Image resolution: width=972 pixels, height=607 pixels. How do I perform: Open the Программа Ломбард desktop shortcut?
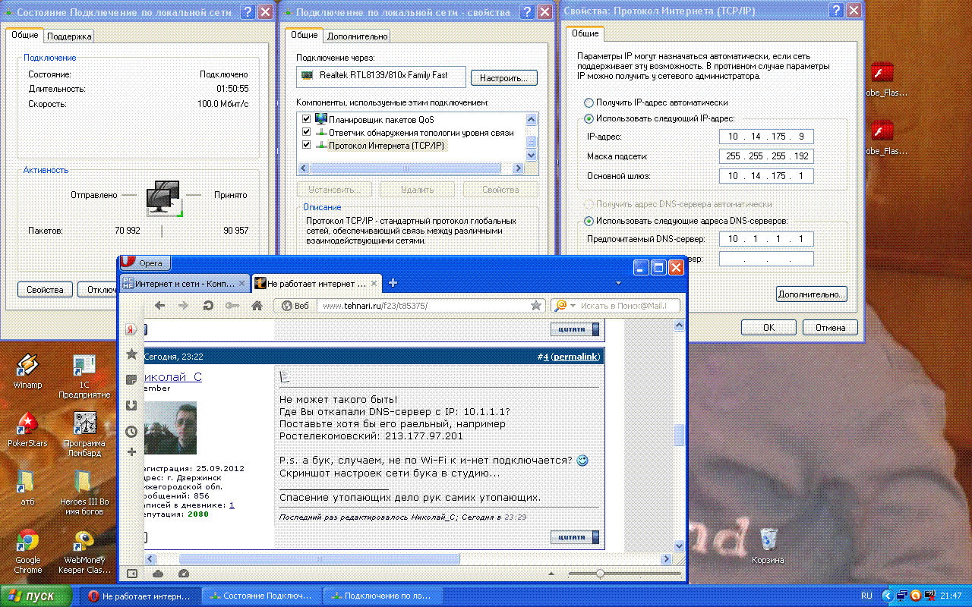pyautogui.click(x=84, y=434)
